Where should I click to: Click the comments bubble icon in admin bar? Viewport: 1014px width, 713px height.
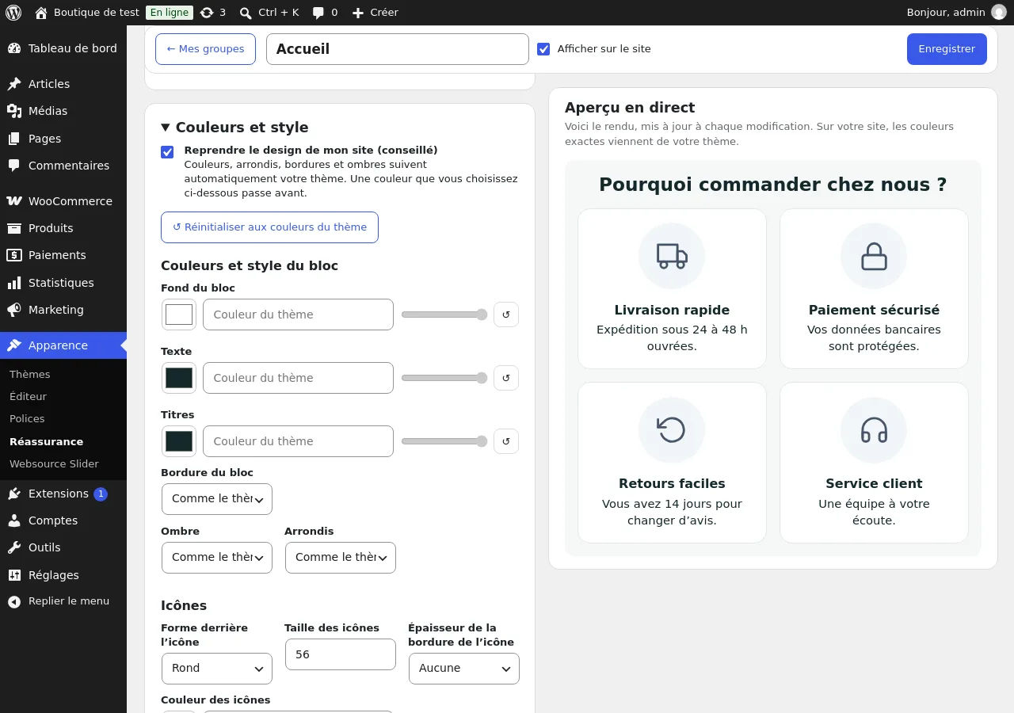pos(318,13)
